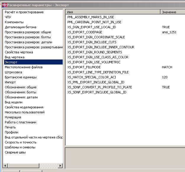Go to the 'Импорт' category
This screenshot has width=185, height=172.
click(10, 82)
